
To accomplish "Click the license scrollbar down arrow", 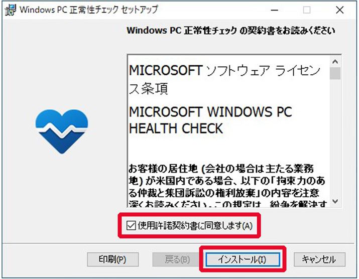I will (x=335, y=201).
